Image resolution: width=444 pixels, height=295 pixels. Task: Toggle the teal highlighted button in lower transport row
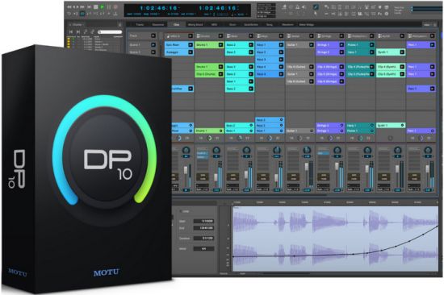coord(82,13)
